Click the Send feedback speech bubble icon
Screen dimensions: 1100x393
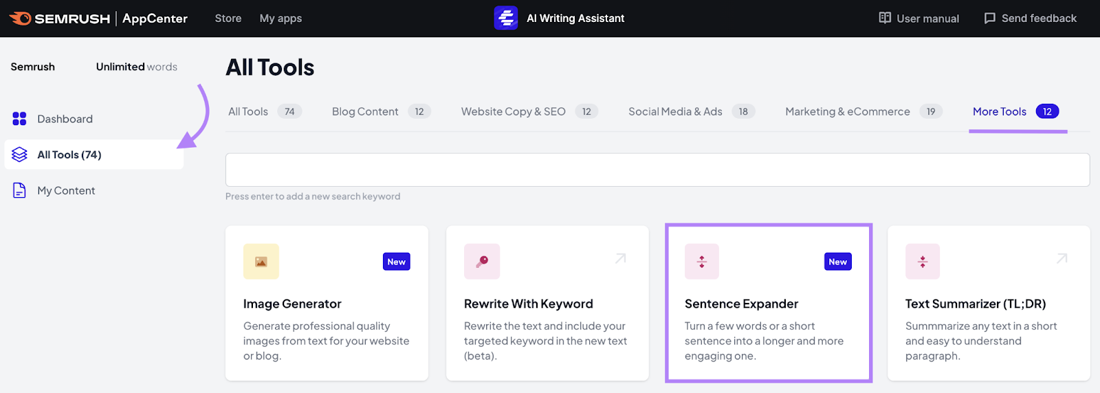[x=989, y=19]
